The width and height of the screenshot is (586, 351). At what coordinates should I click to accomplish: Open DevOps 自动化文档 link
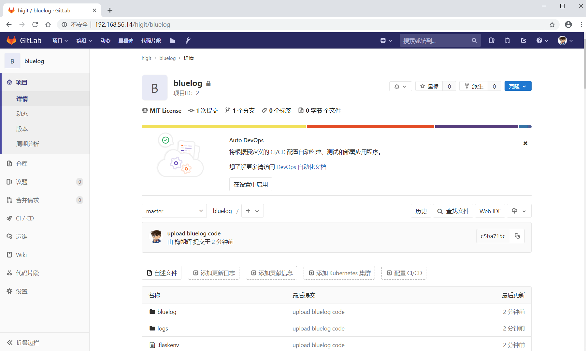click(301, 167)
